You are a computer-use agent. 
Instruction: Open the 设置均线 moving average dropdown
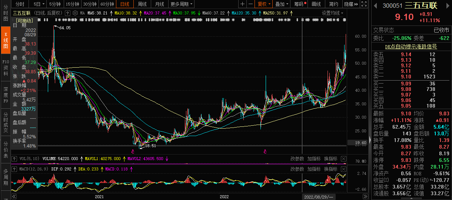[x=332, y=13]
